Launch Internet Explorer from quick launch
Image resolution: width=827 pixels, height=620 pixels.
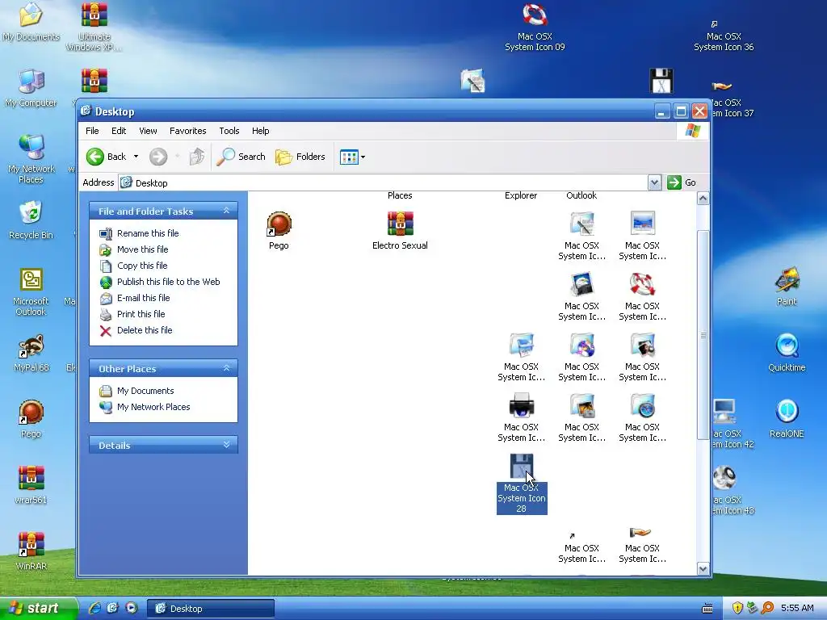pyautogui.click(x=95, y=608)
